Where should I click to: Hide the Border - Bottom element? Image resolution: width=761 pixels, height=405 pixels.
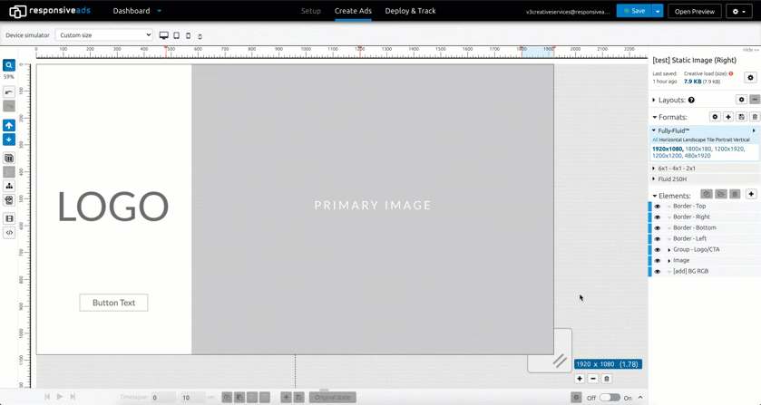point(657,228)
